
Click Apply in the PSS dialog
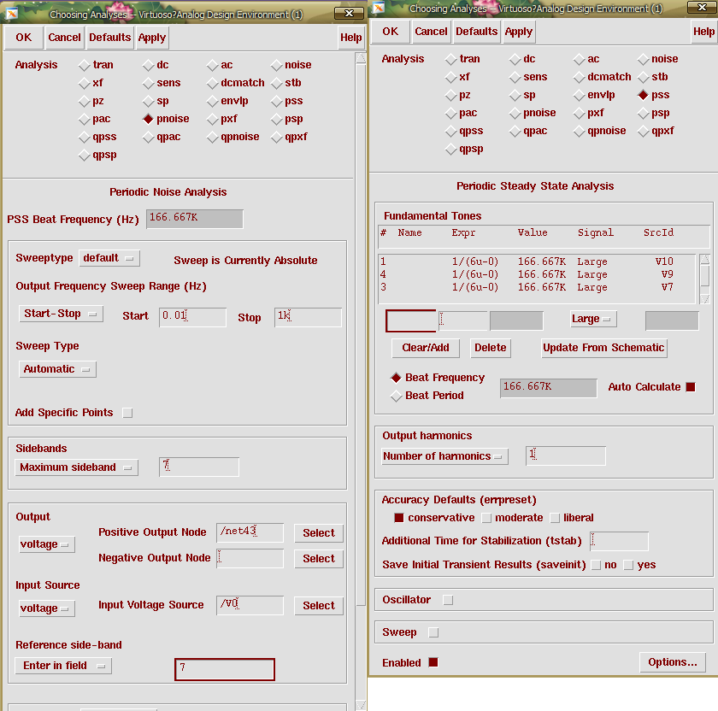[x=519, y=32]
